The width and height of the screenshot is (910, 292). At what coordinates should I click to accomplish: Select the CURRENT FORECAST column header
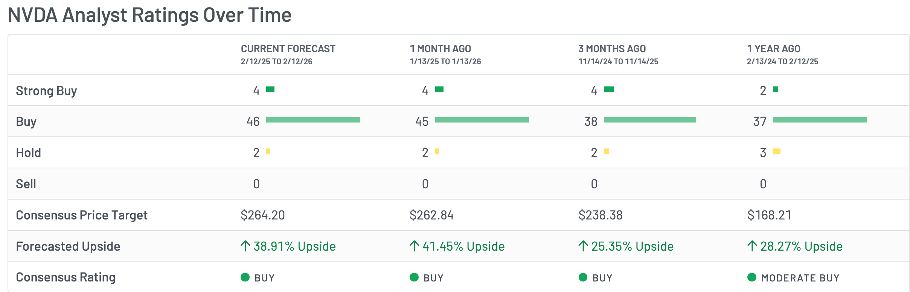pyautogui.click(x=288, y=49)
